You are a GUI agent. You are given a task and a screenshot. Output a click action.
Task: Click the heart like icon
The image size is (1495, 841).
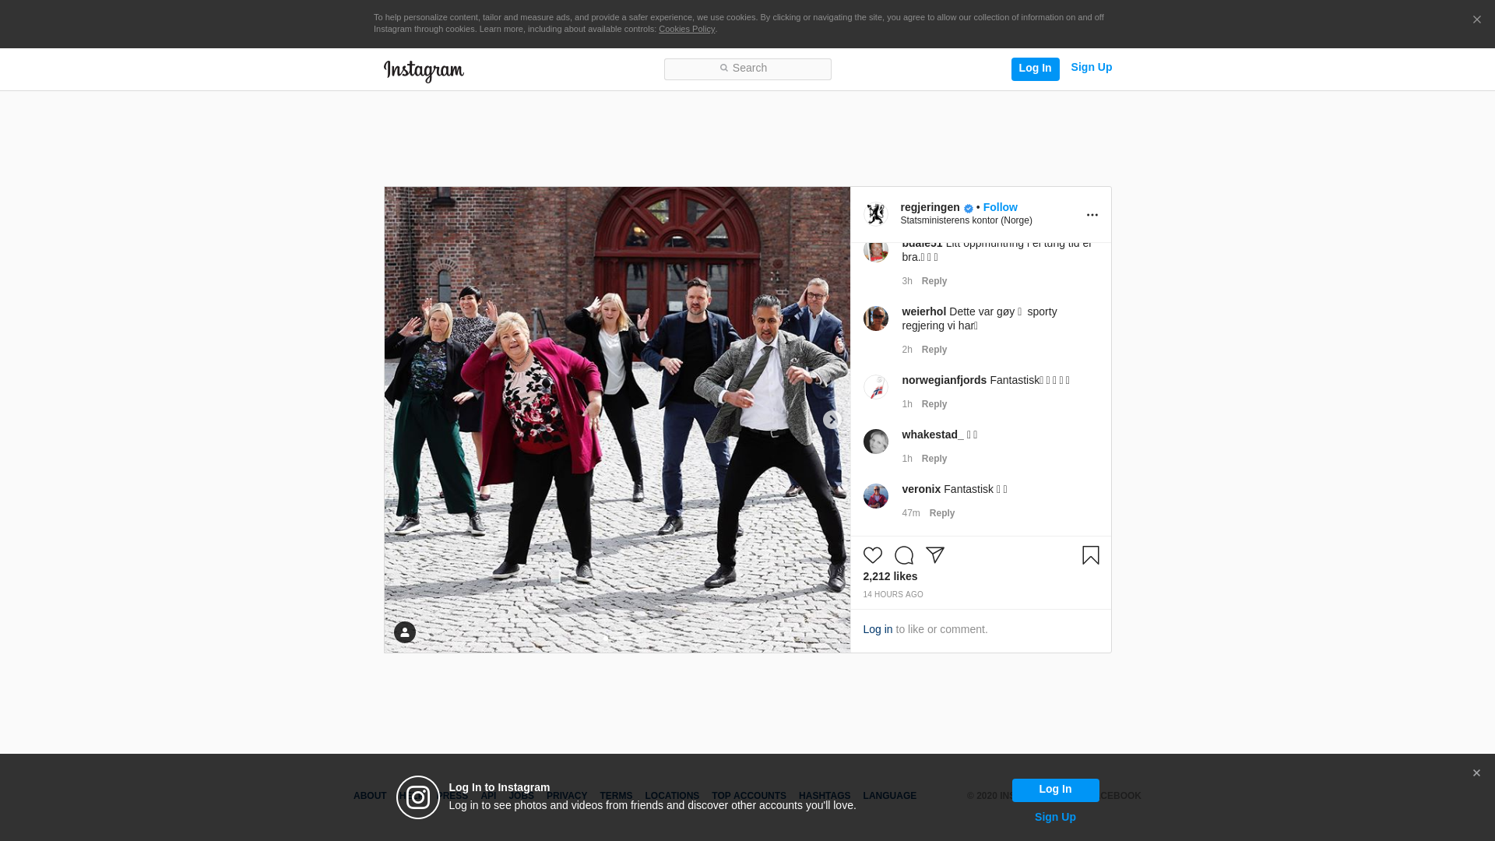(872, 555)
